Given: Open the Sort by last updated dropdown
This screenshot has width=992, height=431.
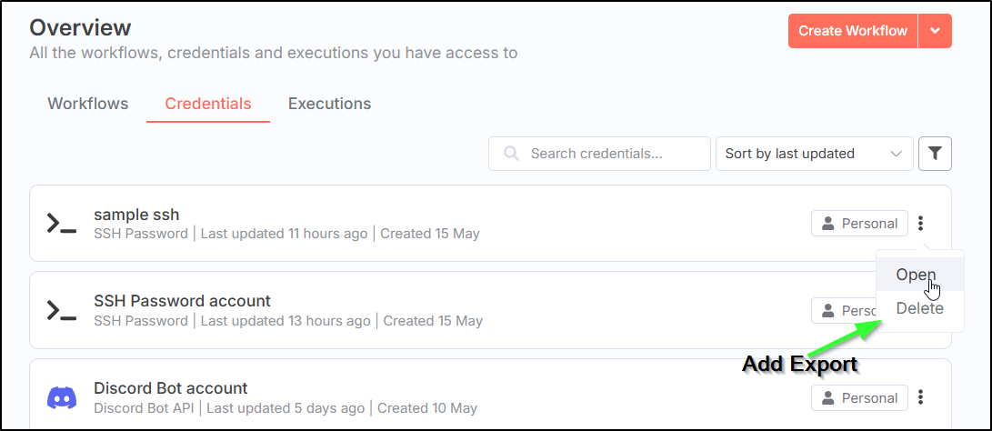Looking at the screenshot, I should [814, 154].
